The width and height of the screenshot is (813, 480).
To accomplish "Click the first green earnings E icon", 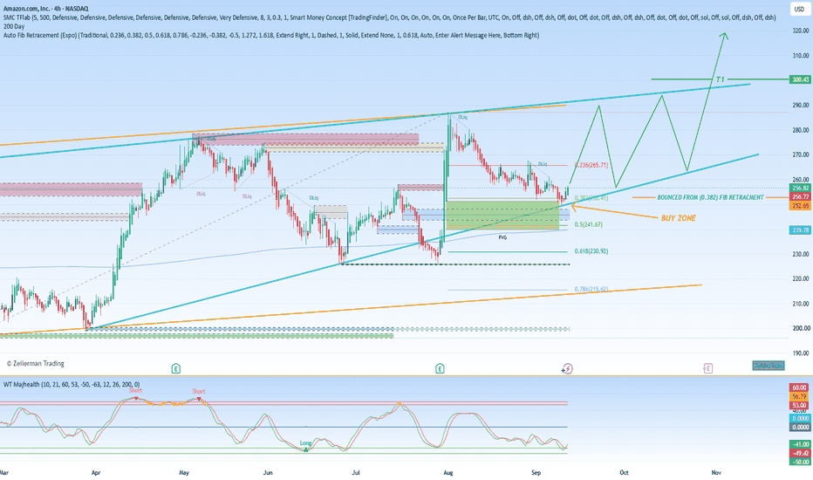I will click(x=175, y=368).
